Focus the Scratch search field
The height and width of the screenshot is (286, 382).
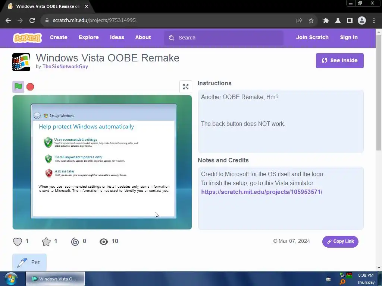224,38
